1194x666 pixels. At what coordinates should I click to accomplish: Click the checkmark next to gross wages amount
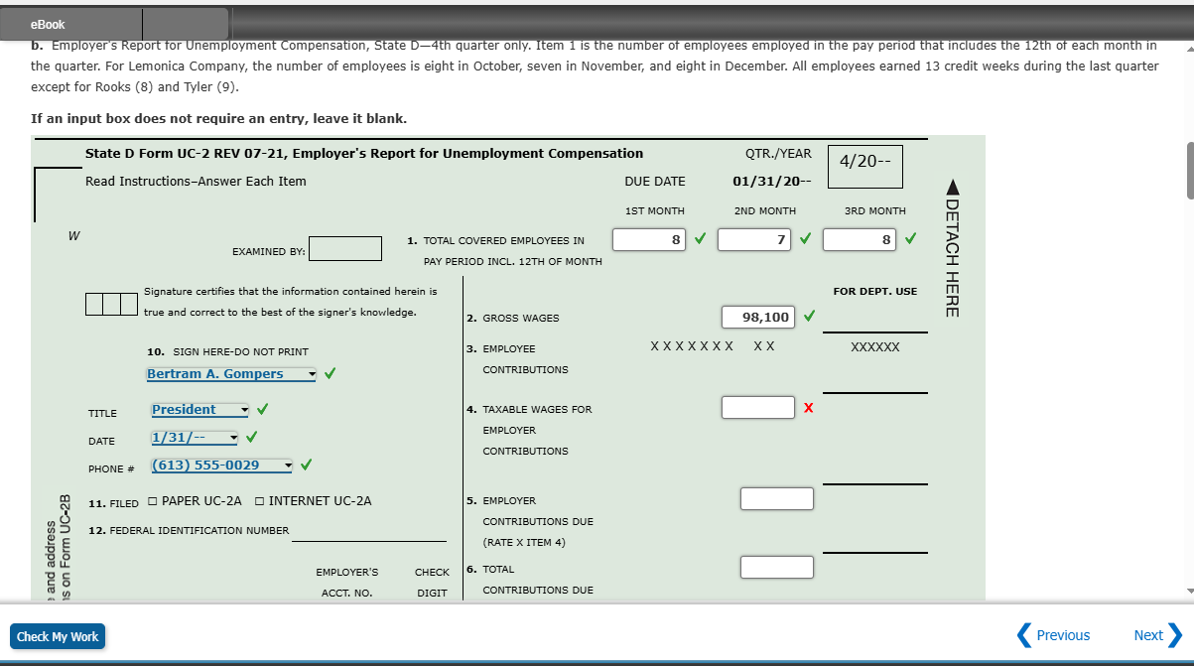point(809,316)
